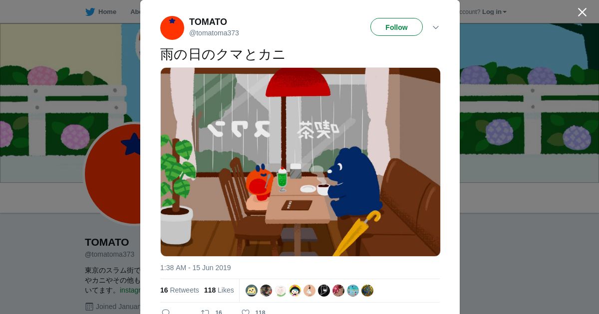Screen dimensions: 599x314
Task: Open the black avatar among likers
Action: point(324,291)
